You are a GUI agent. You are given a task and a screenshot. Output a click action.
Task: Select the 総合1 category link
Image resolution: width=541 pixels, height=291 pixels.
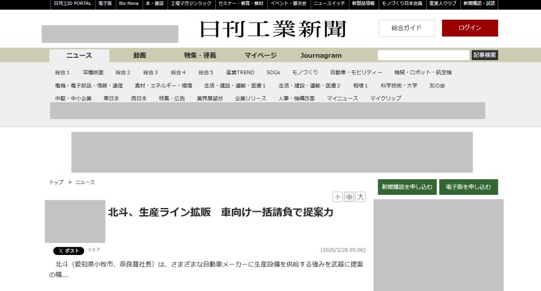coord(63,73)
